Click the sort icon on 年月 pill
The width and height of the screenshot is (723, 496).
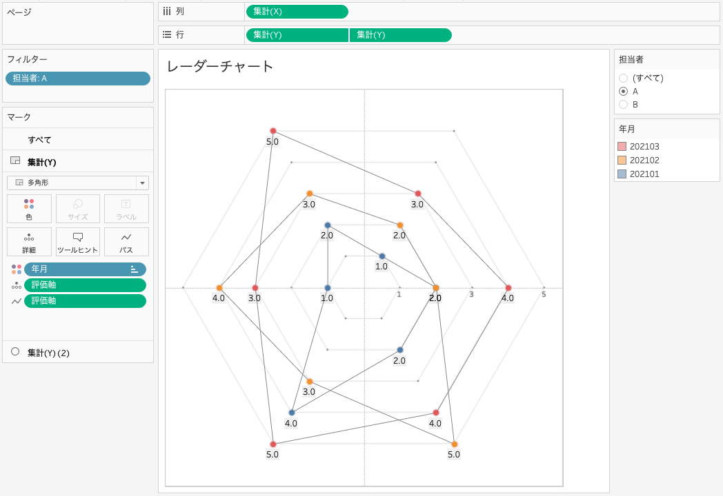135,269
